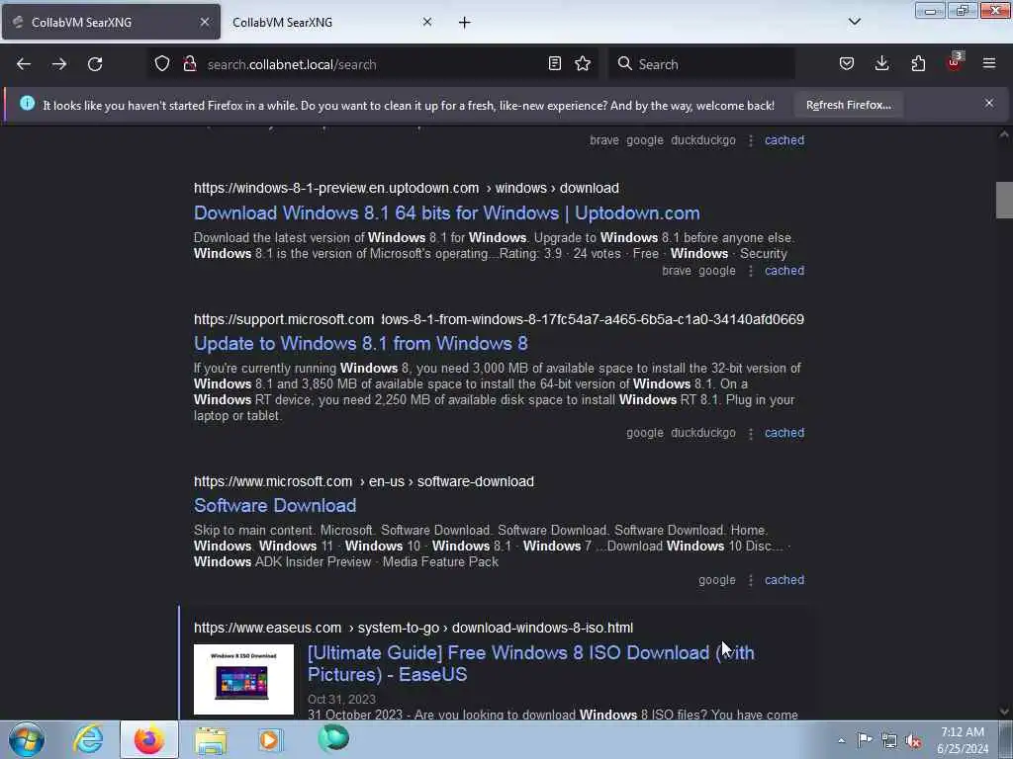Toggle reader view icon in address bar
Image resolution: width=1013 pixels, height=759 pixels.
(554, 64)
